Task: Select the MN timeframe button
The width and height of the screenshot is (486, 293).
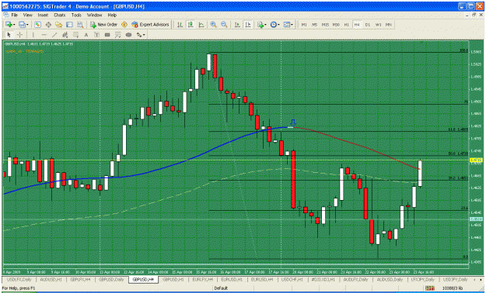Action: [x=388, y=25]
